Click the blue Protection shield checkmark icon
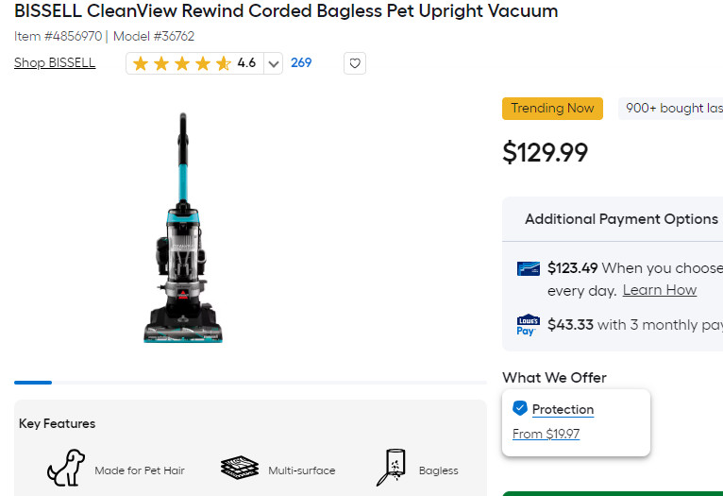Screen dimensions: 723x496 coord(519,408)
